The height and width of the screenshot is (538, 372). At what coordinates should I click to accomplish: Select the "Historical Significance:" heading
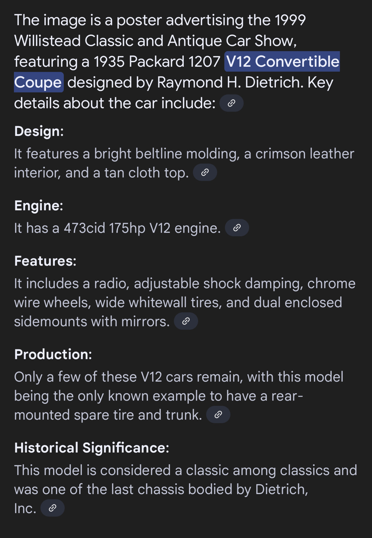[92, 448]
